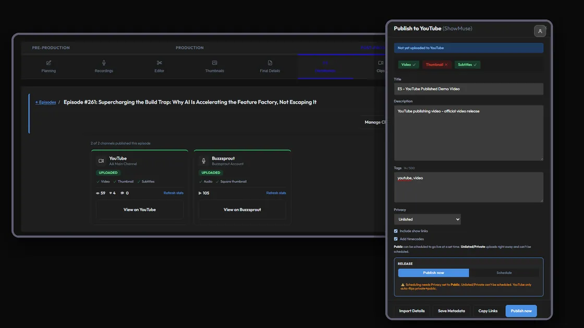The height and width of the screenshot is (328, 584).
Task: Toggle Add timecodes checkbox
Action: [396, 239]
